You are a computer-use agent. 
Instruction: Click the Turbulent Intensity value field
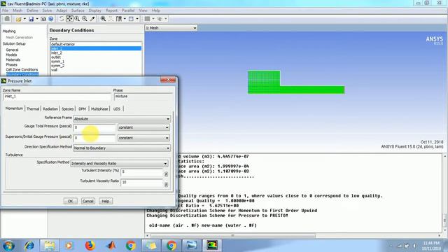click(141, 171)
